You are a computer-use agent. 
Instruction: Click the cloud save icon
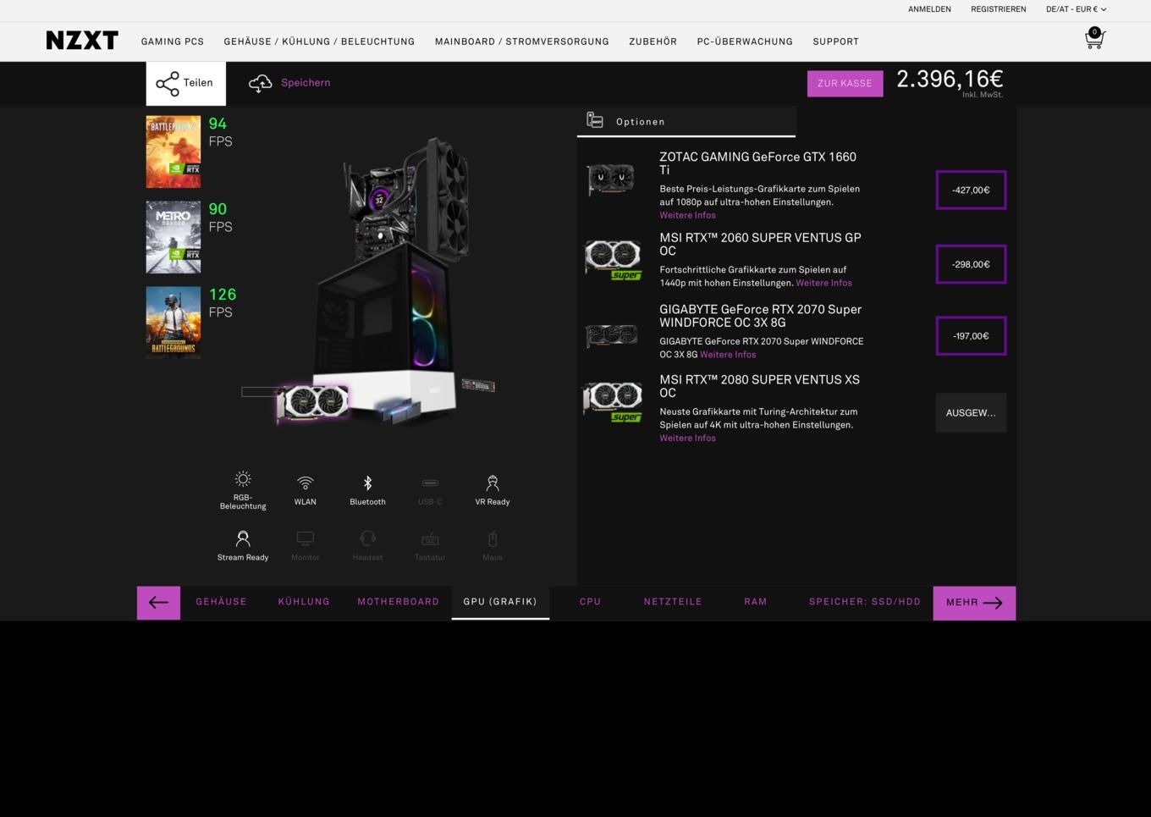261,83
